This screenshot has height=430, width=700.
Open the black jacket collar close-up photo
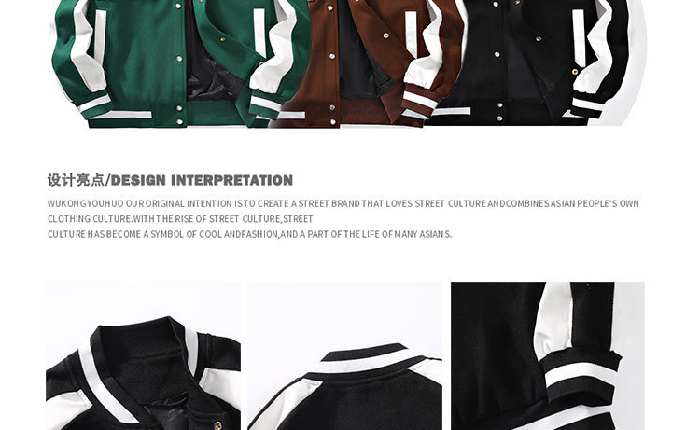tap(143, 356)
